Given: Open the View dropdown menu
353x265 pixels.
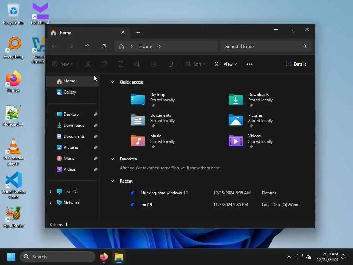Looking at the screenshot, I should pos(226,64).
